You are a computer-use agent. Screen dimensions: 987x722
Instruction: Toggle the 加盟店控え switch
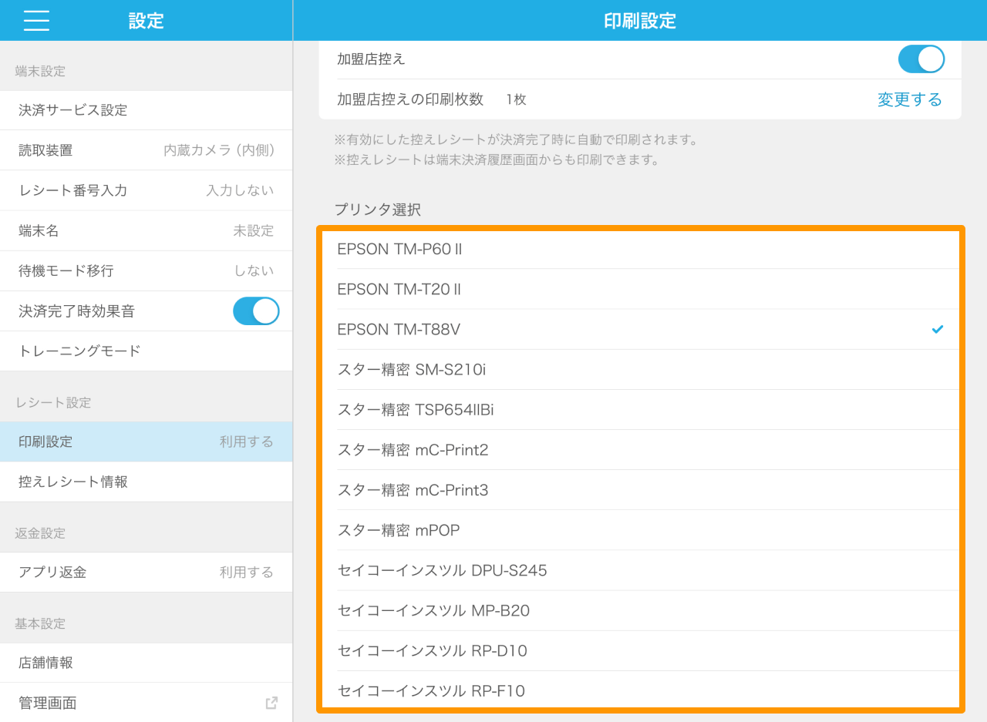pos(921,59)
